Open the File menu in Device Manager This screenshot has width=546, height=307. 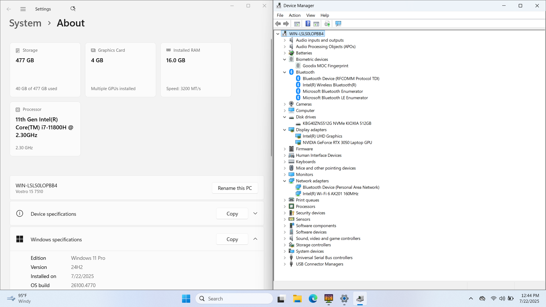coord(280,15)
